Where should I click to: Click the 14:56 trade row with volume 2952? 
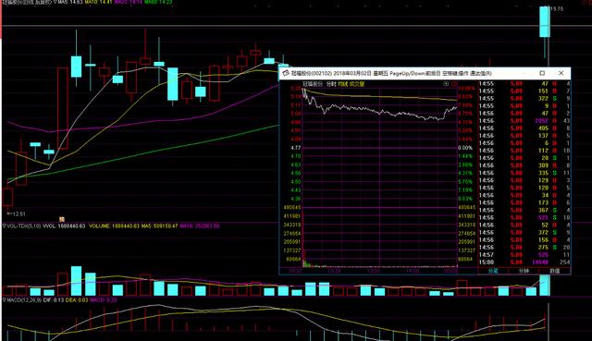coord(524,121)
